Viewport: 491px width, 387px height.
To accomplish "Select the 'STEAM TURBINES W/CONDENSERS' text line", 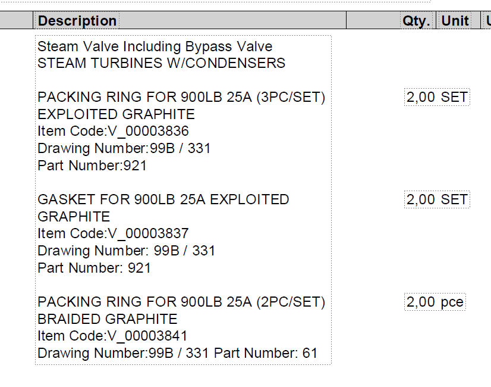I will click(x=161, y=63).
